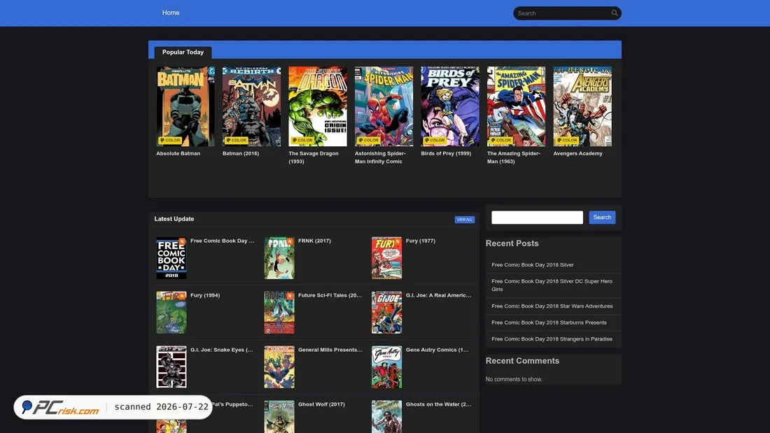Open Future Sci-Fi Tales cover thumbnail
This screenshot has height=433, width=770.
coord(279,313)
